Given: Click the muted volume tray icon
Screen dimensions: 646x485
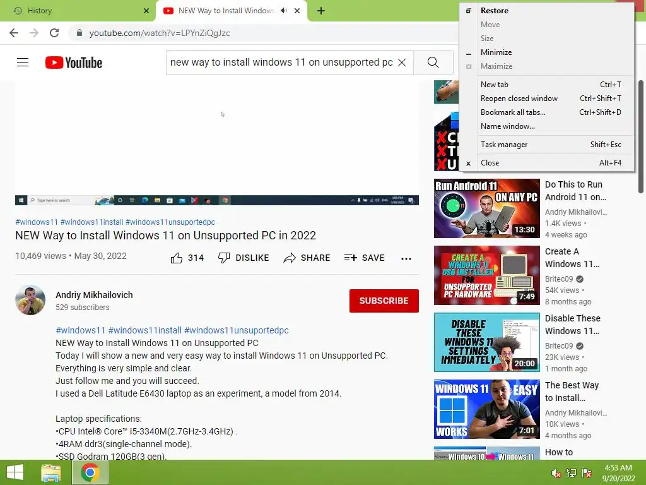Looking at the screenshot, I should point(556,473).
